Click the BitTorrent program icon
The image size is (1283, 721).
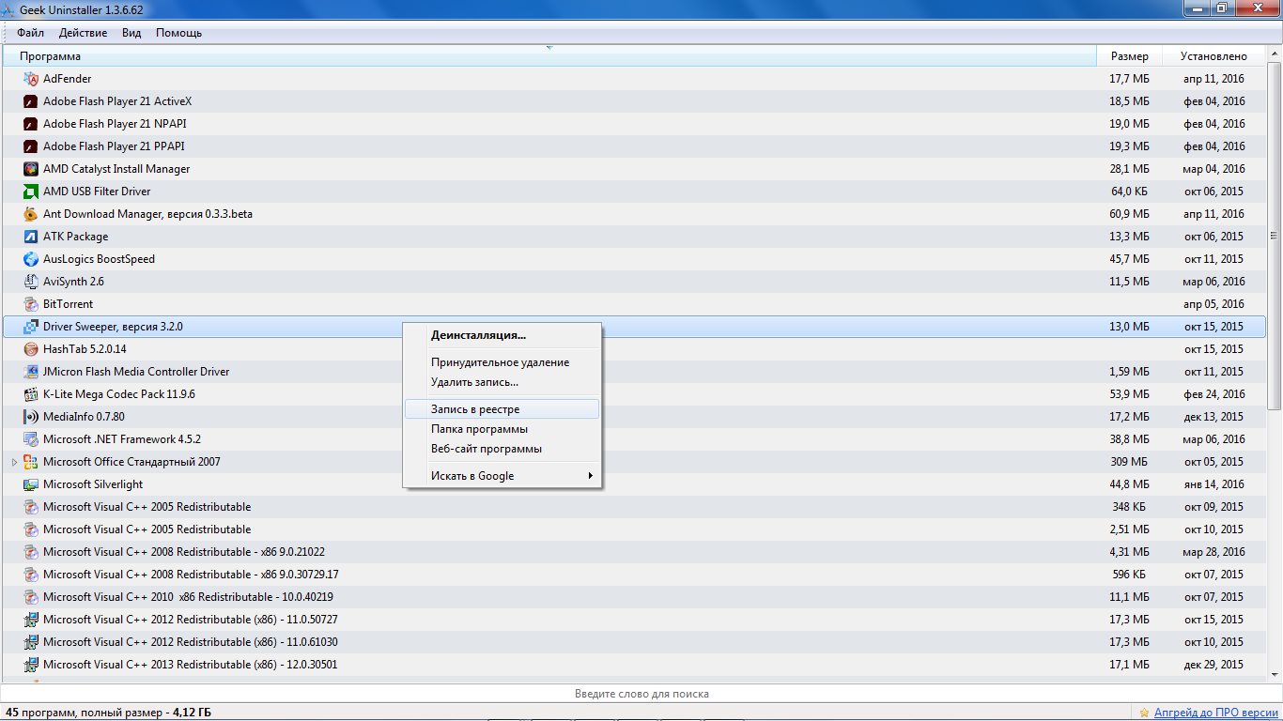point(30,304)
